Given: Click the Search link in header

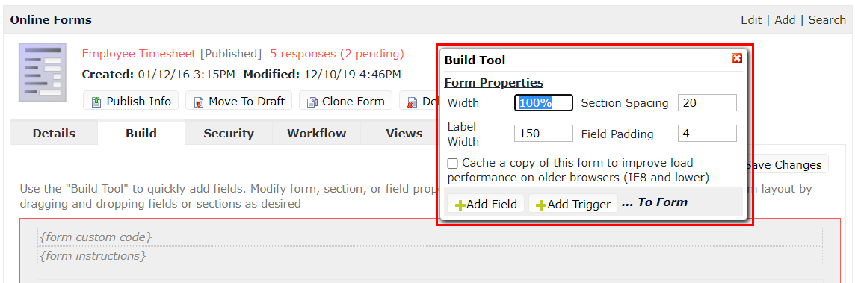Looking at the screenshot, I should (x=827, y=20).
